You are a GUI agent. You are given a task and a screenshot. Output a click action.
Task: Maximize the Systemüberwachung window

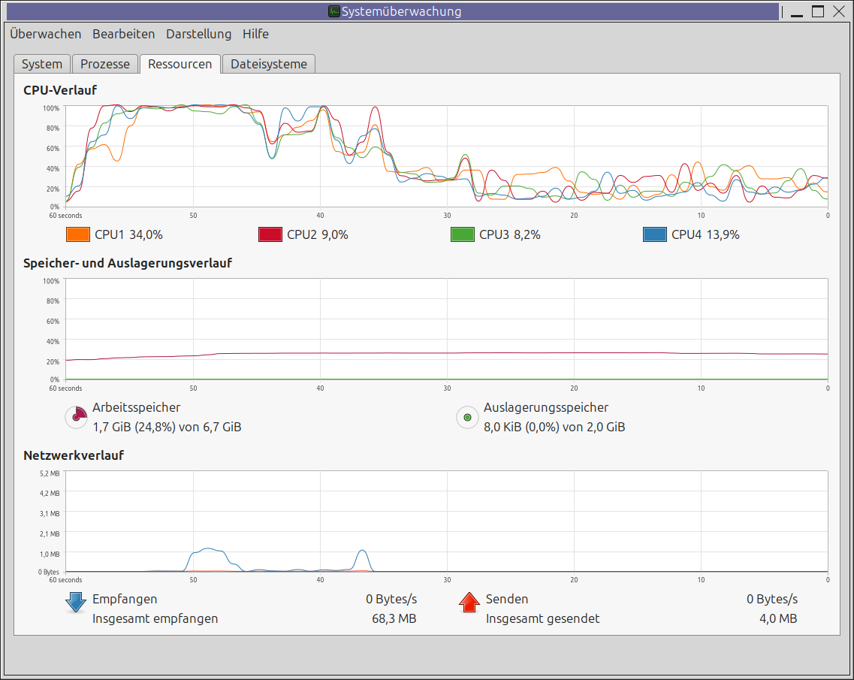818,11
